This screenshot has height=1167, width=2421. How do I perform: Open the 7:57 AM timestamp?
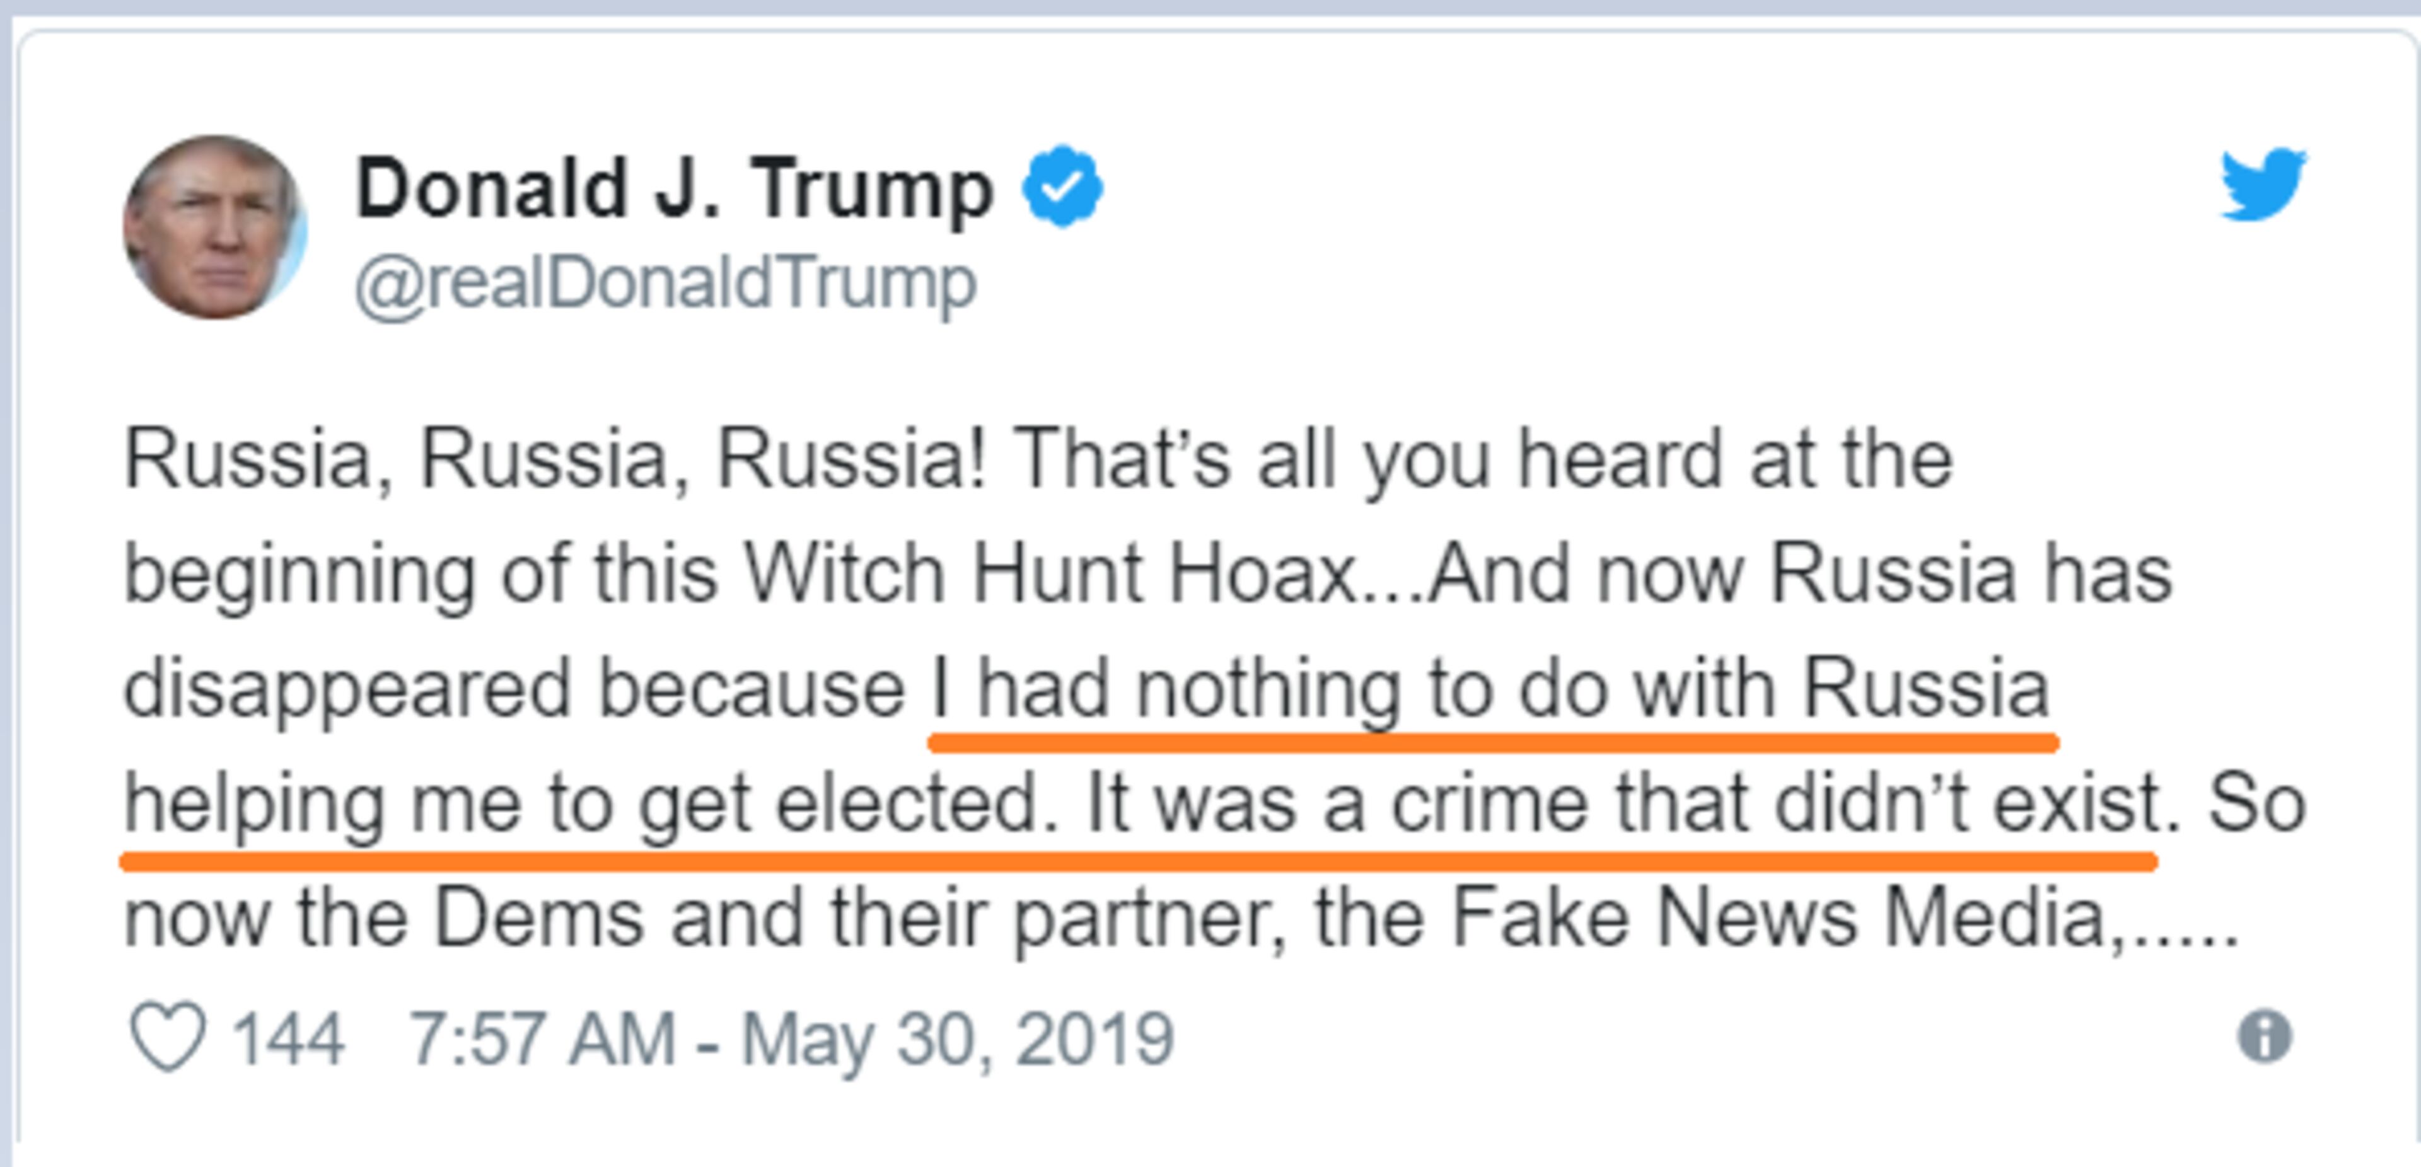tap(542, 1038)
